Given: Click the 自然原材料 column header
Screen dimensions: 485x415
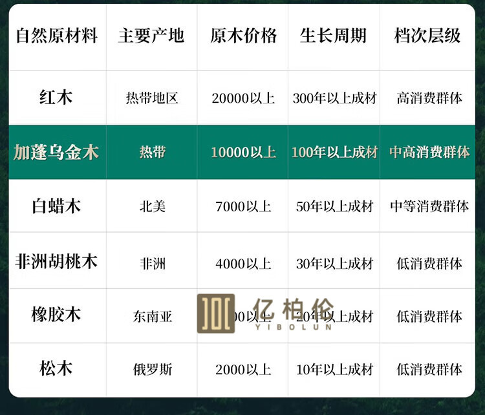Looking at the screenshot, I should (57, 36).
